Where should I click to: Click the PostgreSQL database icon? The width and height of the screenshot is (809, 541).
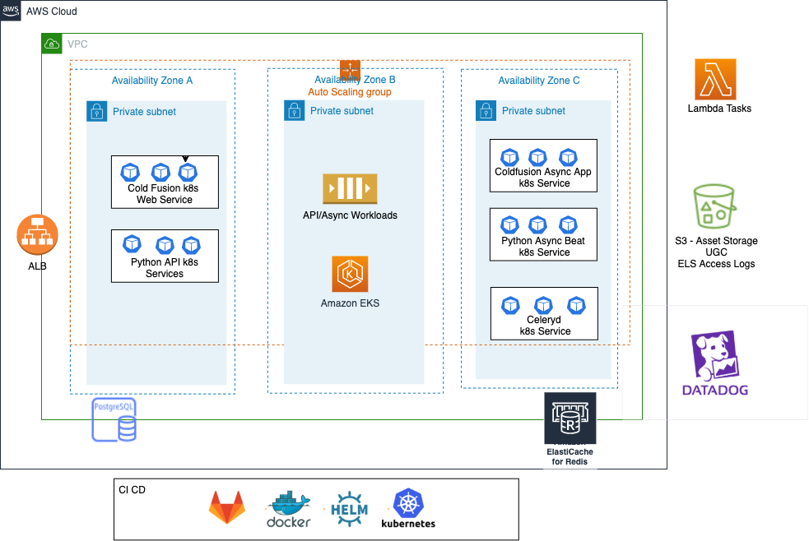114,419
